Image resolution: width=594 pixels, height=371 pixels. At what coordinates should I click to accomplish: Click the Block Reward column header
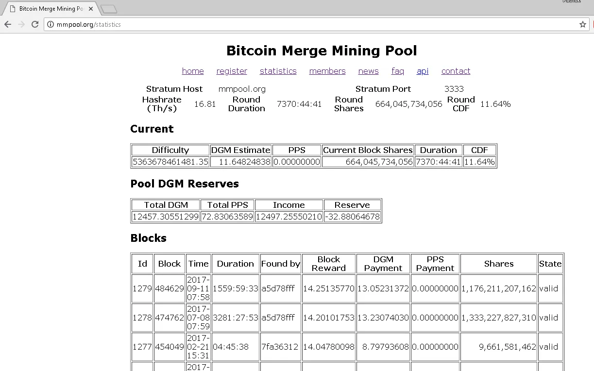point(329,264)
